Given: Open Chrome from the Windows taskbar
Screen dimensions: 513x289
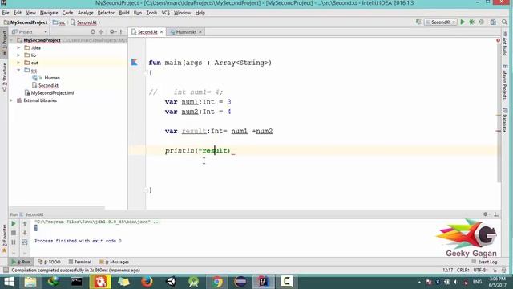Looking at the screenshot, I should pyautogui.click(x=217, y=282).
